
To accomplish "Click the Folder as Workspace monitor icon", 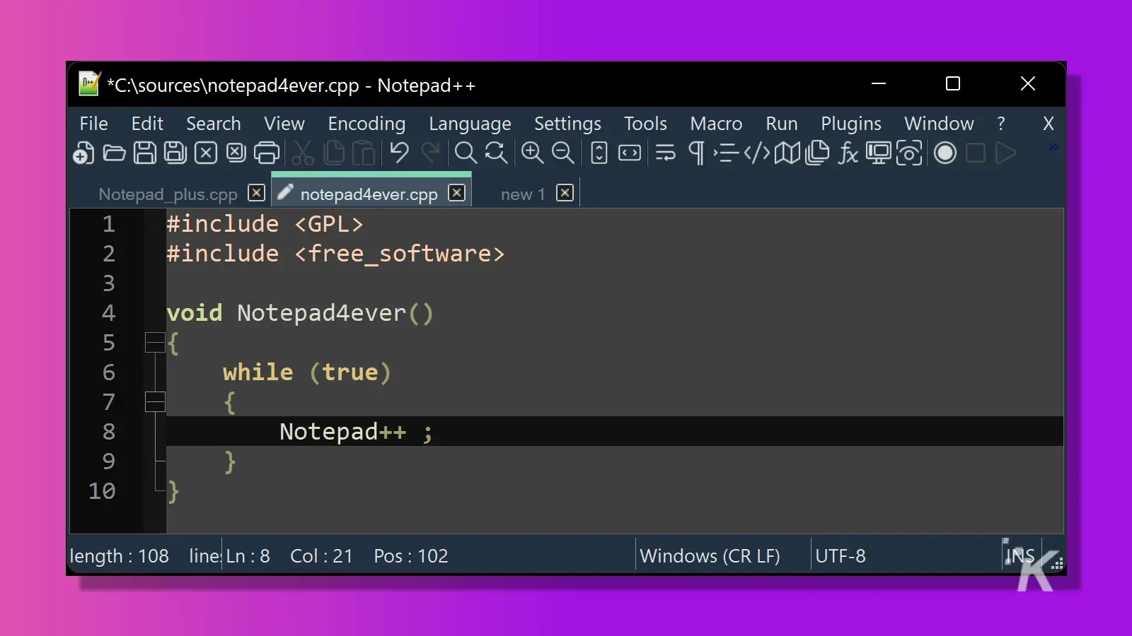I will point(879,153).
